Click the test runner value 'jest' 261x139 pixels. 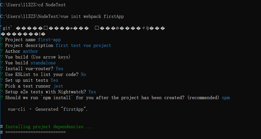point(58,86)
